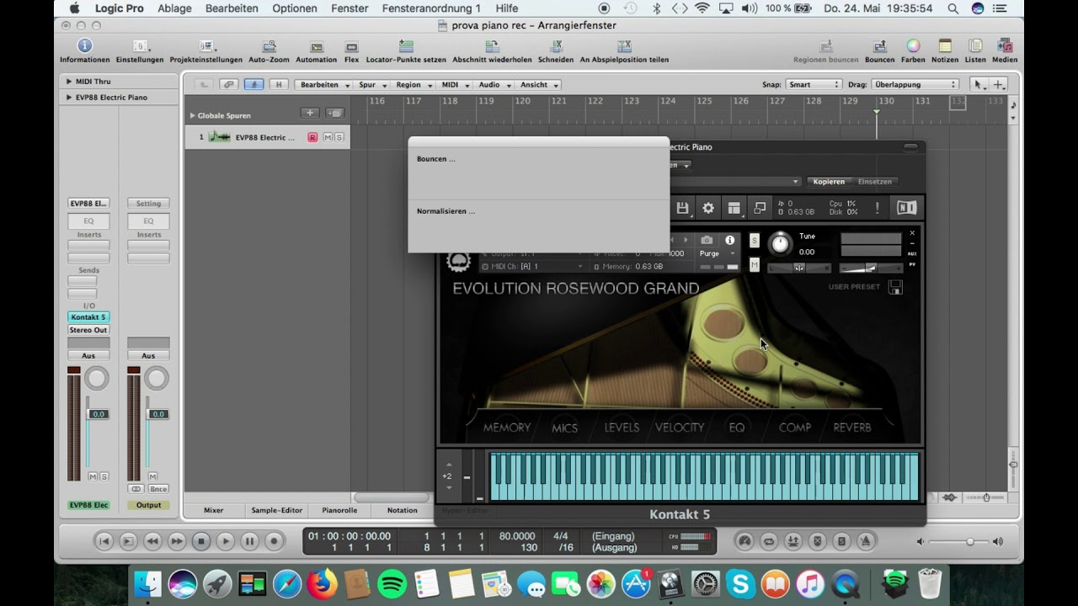Screen dimensions: 1078x606
Task: Toggle the catch playhead button
Action: (253, 84)
